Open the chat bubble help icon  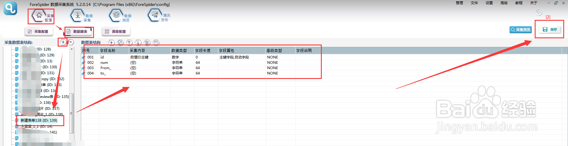pyautogui.click(x=539, y=12)
